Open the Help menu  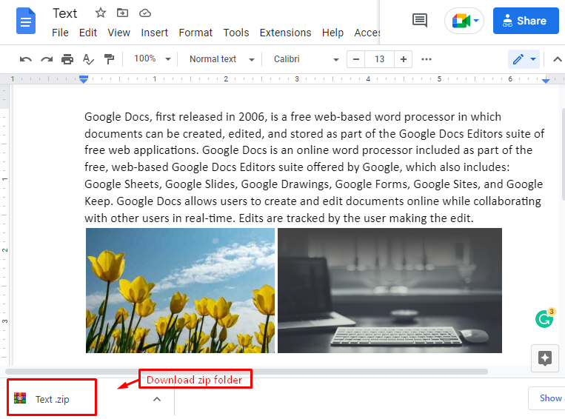(332, 33)
